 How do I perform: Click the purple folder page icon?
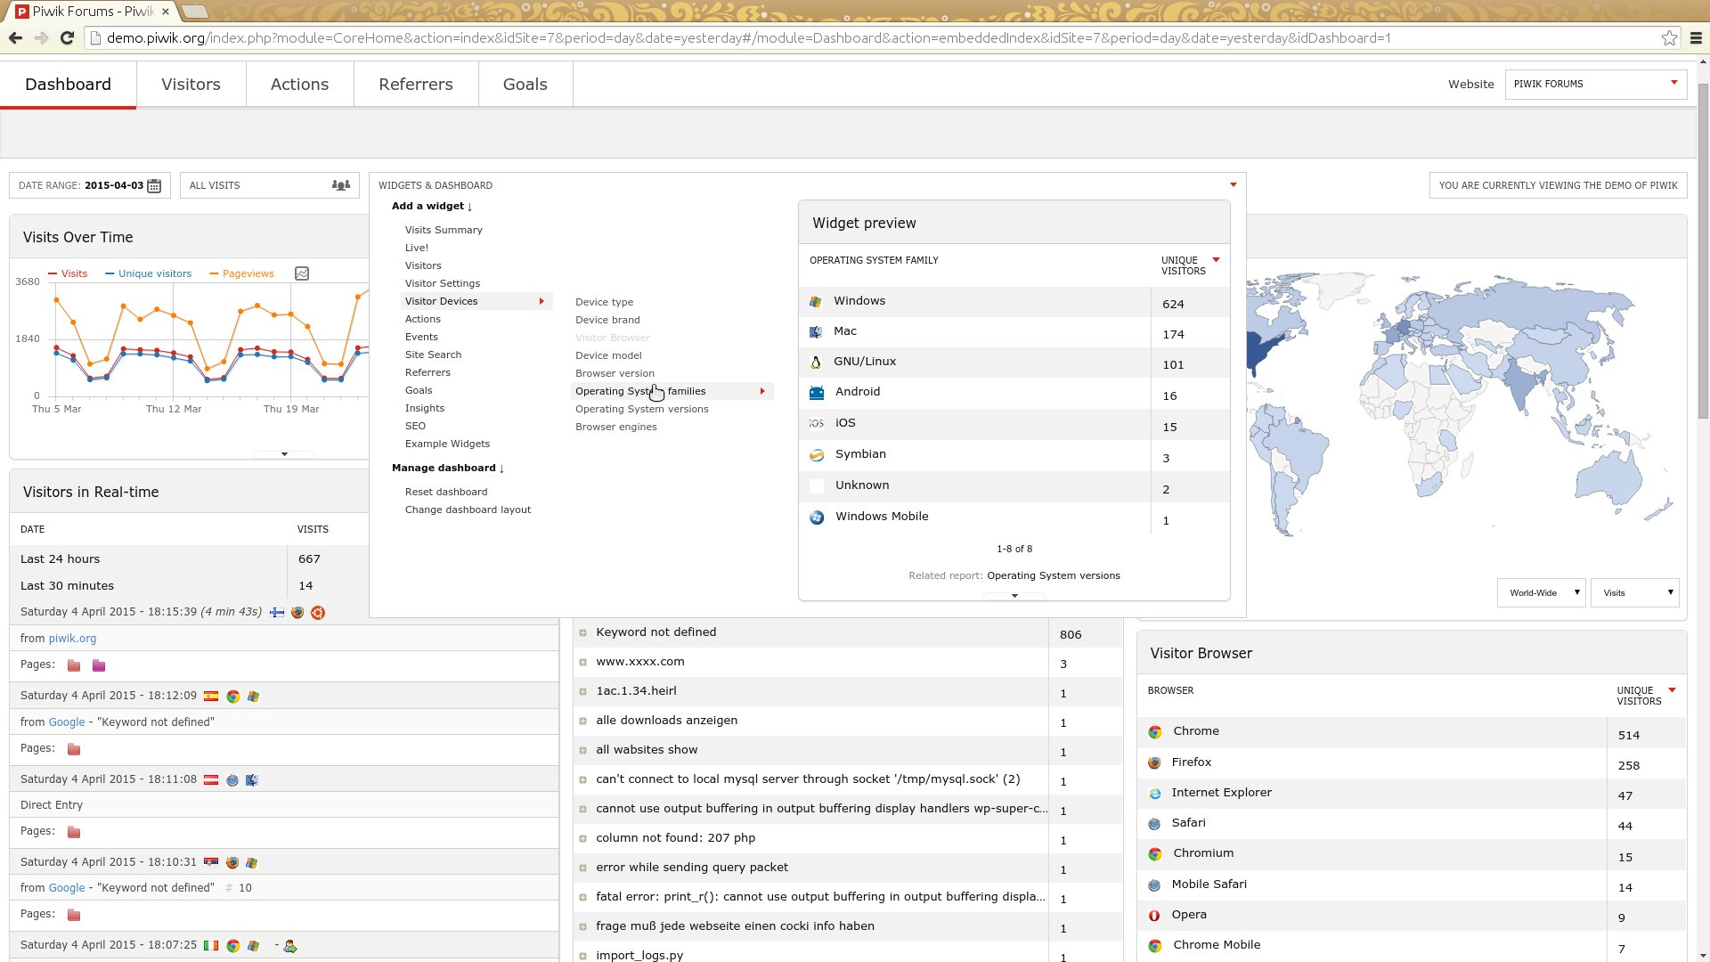pyautogui.click(x=99, y=665)
